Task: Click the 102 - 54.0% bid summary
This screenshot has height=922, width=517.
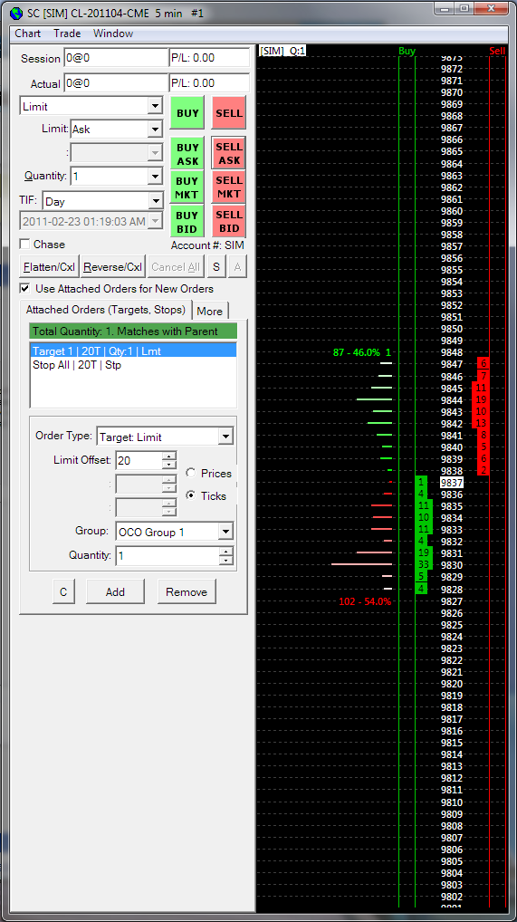Action: [365, 601]
